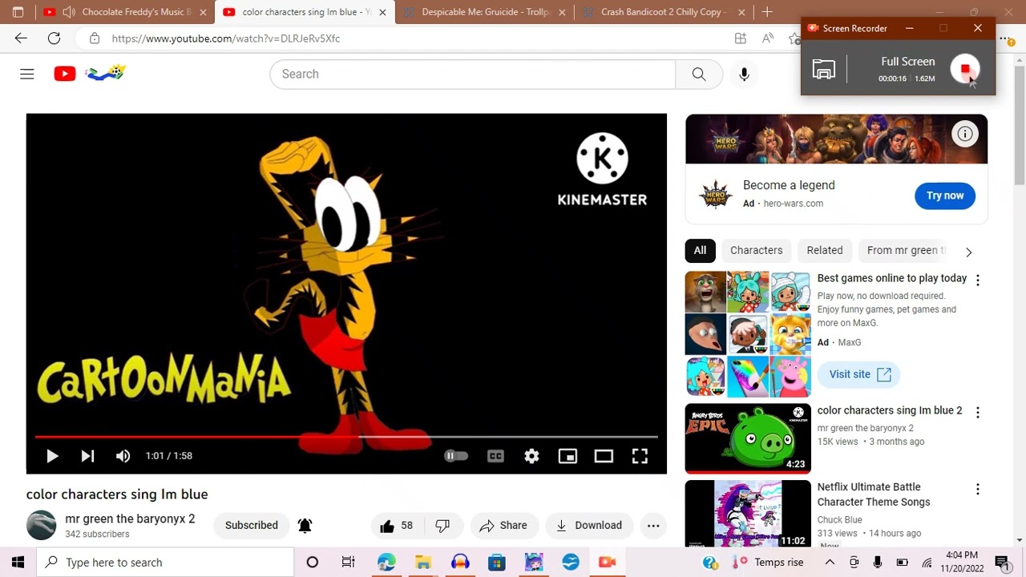Download the video
Image resolution: width=1026 pixels, height=577 pixels.
pyautogui.click(x=589, y=526)
